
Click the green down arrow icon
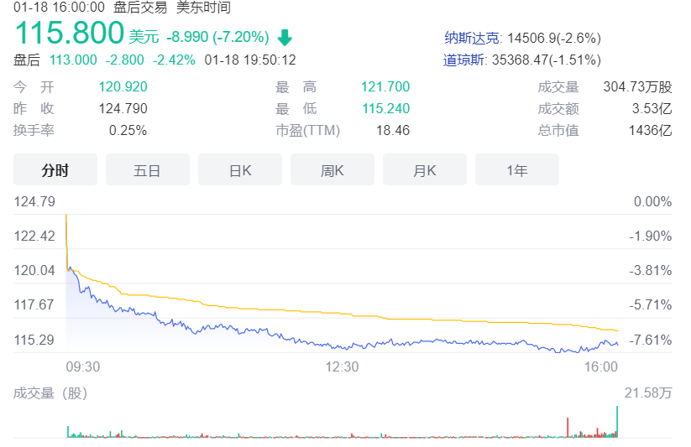point(285,38)
